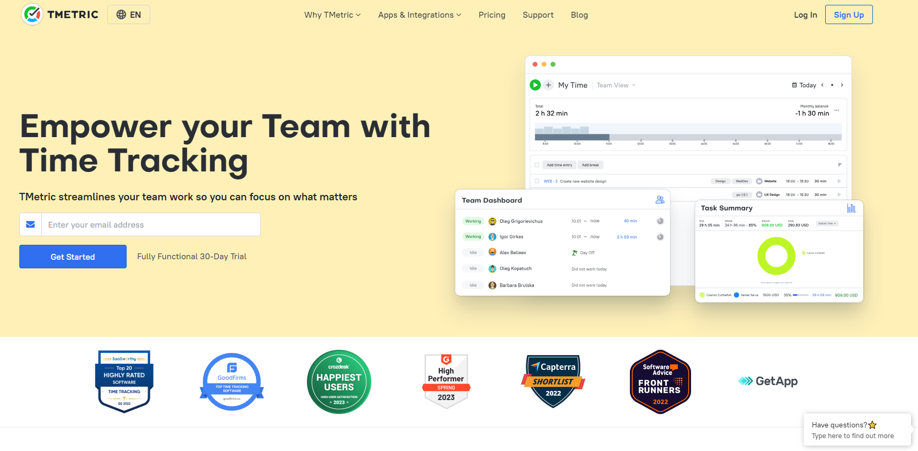Click the Add break button
Viewport: 918px width, 451px height.
tap(590, 165)
